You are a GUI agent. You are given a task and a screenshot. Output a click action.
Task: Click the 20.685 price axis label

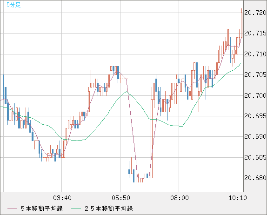pyautogui.click(x=255, y=157)
